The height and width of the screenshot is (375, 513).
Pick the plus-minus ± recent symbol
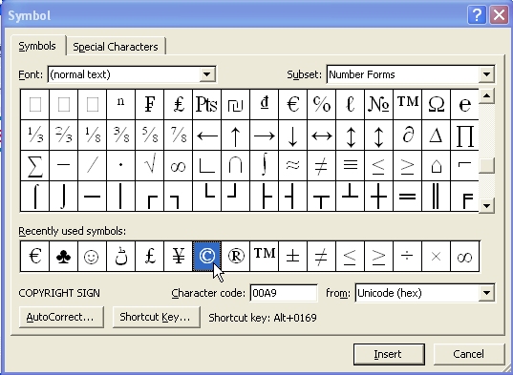coord(293,257)
